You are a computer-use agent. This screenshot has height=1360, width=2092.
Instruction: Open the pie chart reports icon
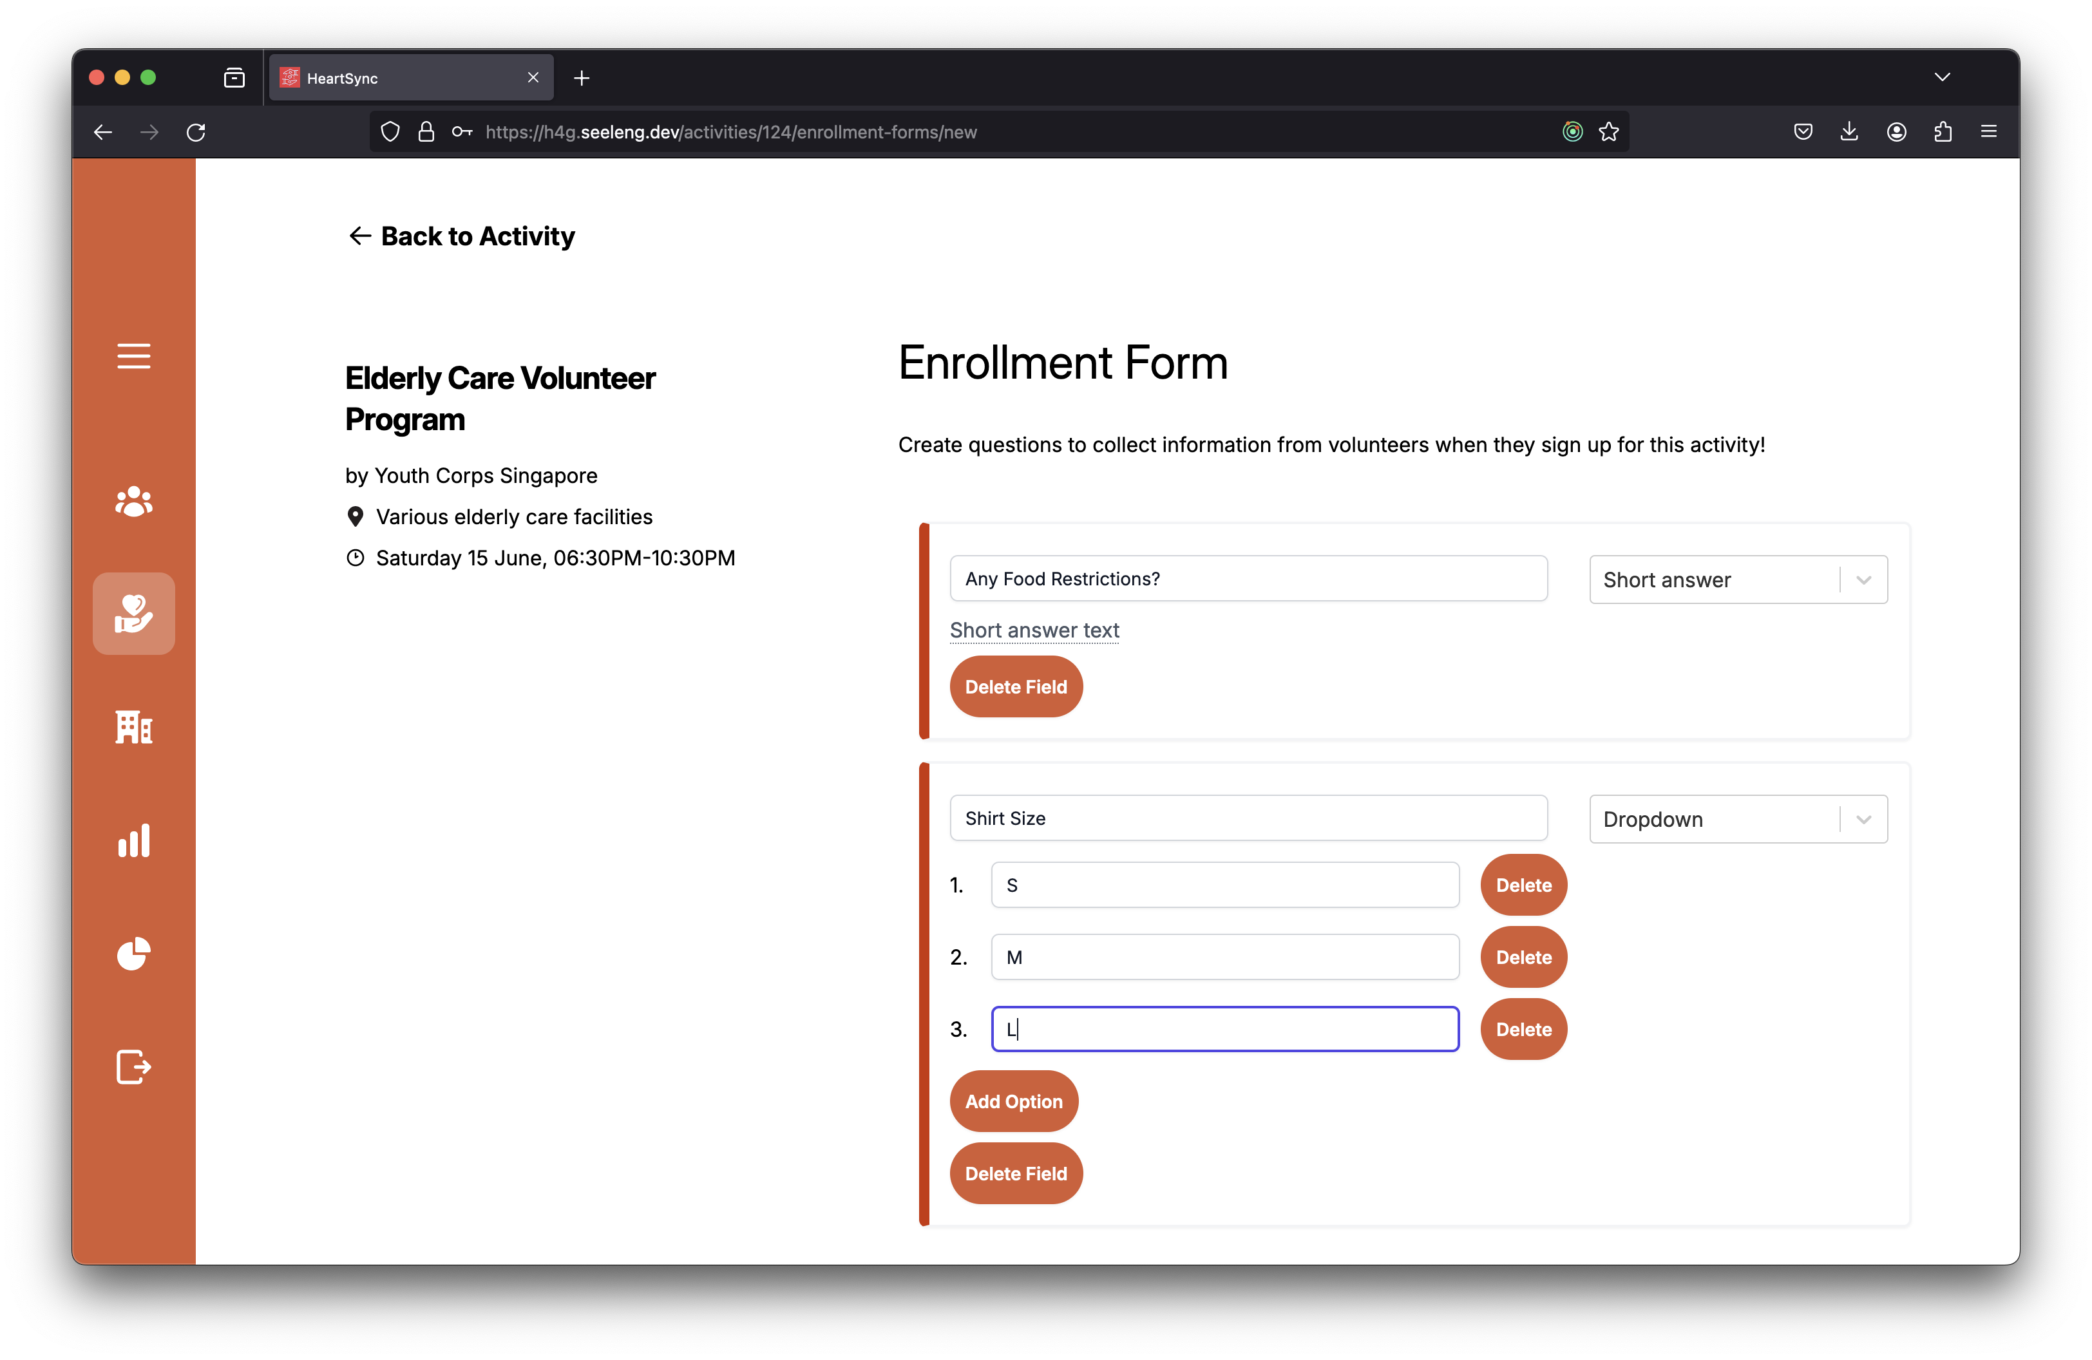tap(133, 953)
